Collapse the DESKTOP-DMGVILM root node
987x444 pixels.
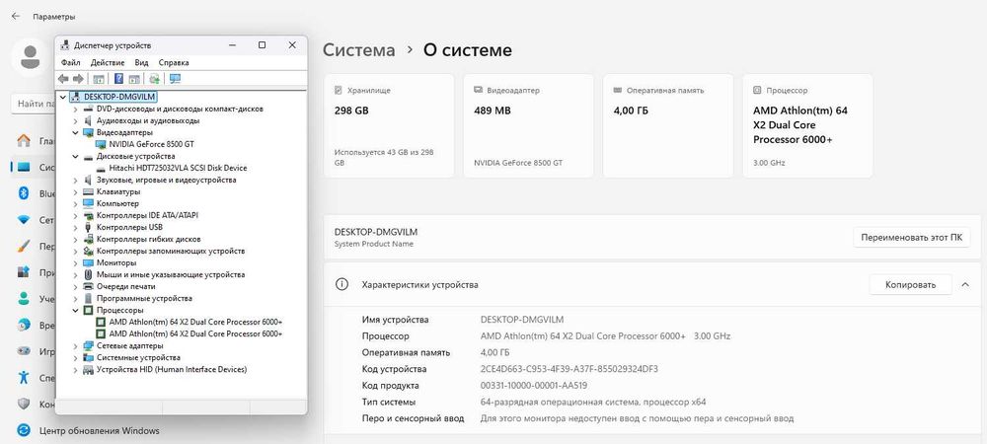click(62, 97)
